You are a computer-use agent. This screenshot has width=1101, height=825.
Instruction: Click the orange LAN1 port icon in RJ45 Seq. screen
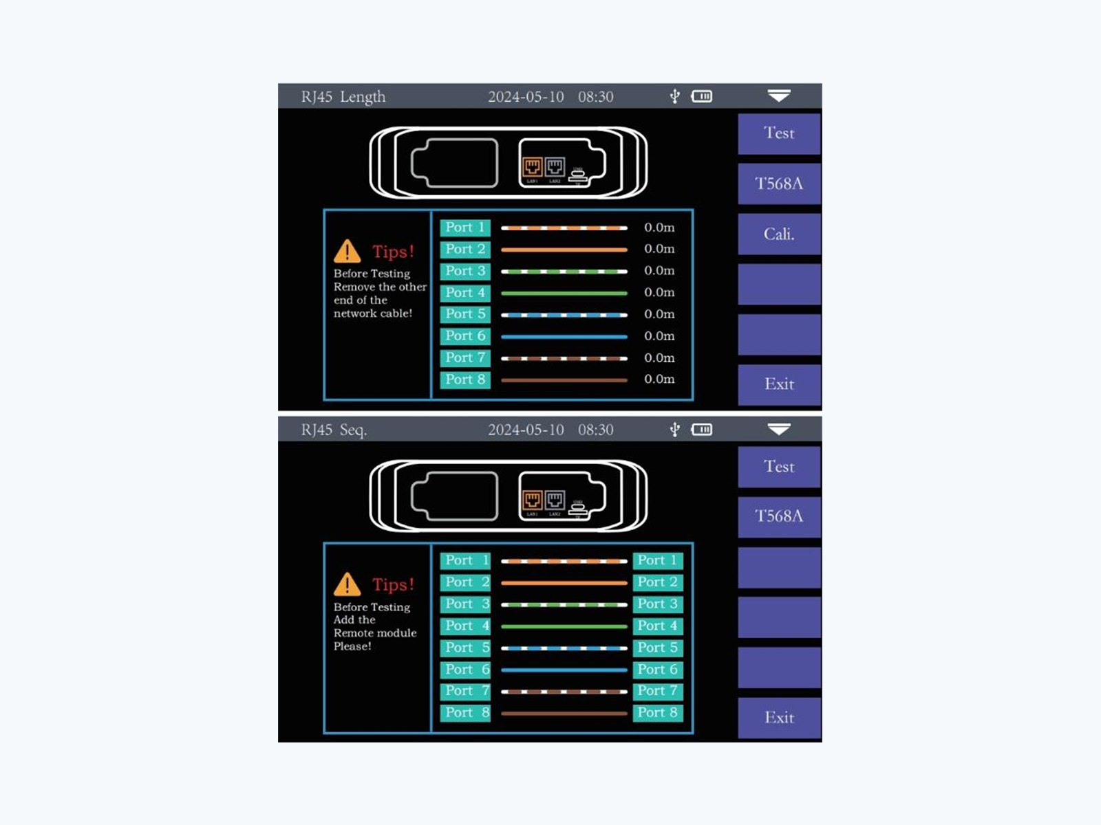(x=532, y=500)
